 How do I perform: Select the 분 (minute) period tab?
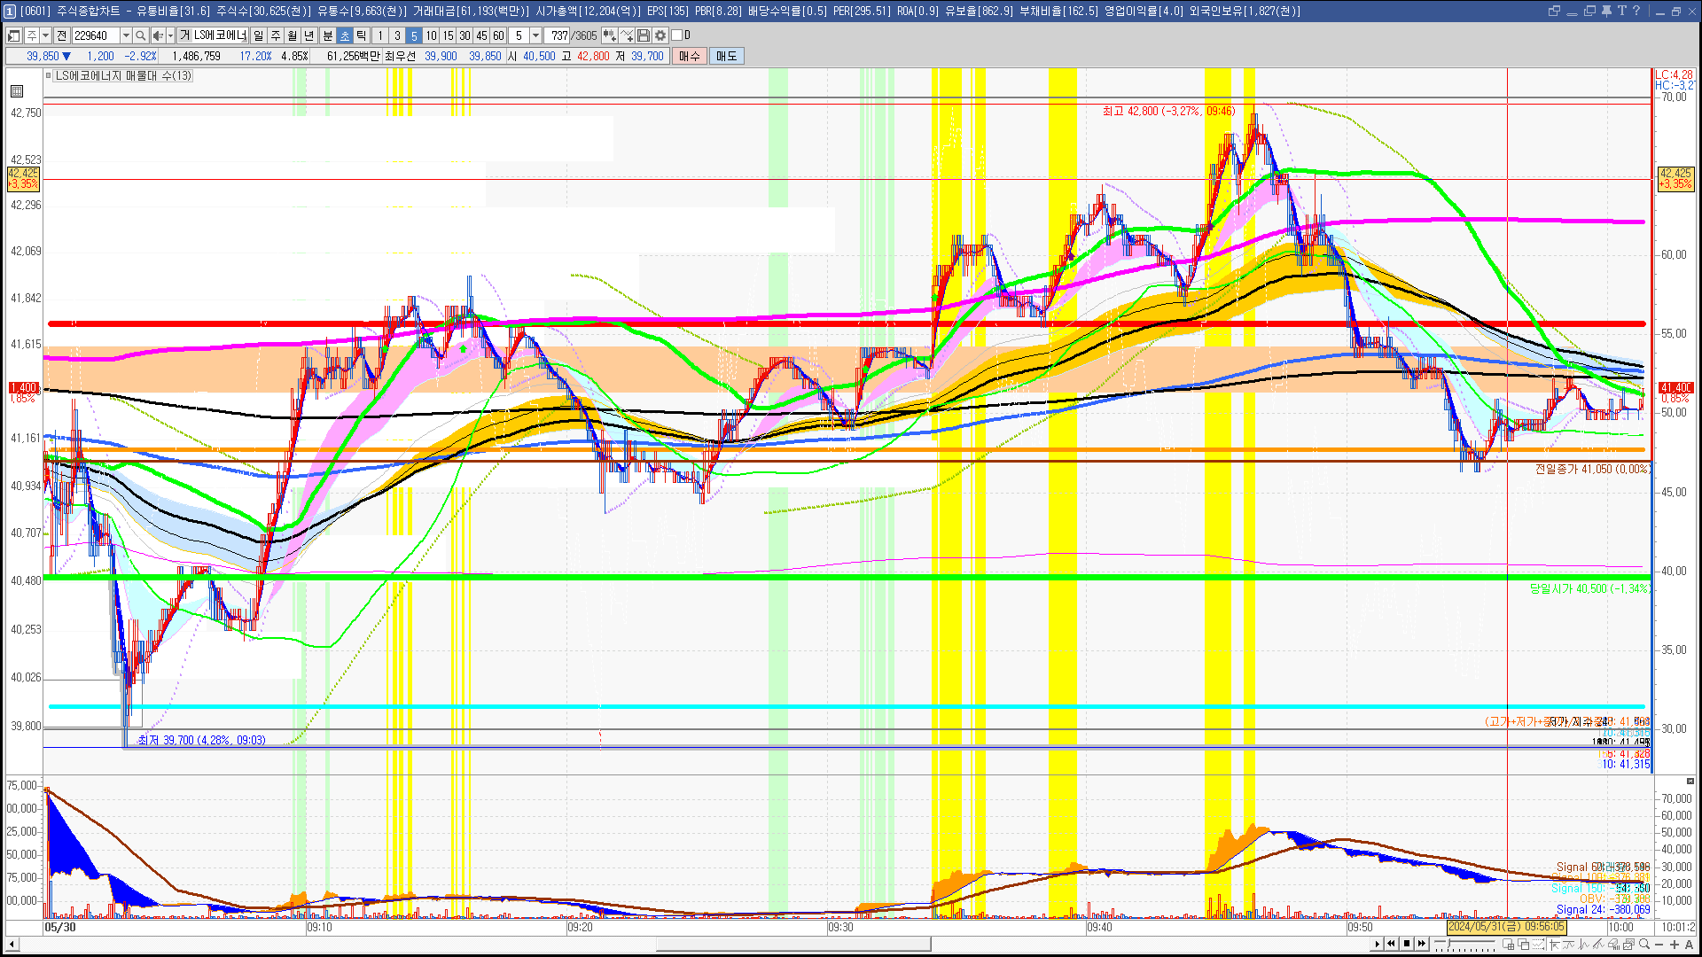[x=327, y=35]
